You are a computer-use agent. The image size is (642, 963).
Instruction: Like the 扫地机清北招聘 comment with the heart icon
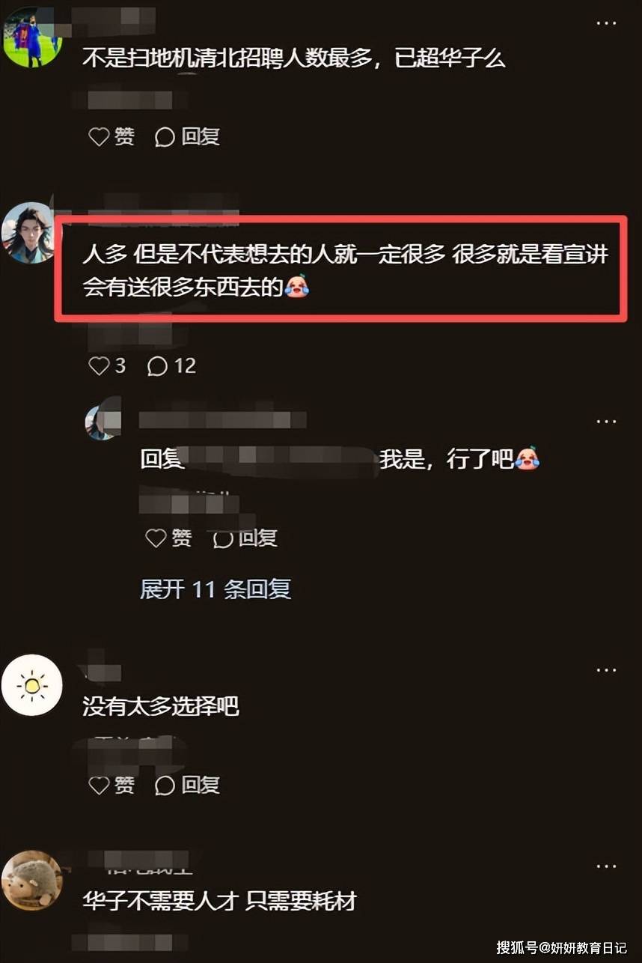coord(111,137)
